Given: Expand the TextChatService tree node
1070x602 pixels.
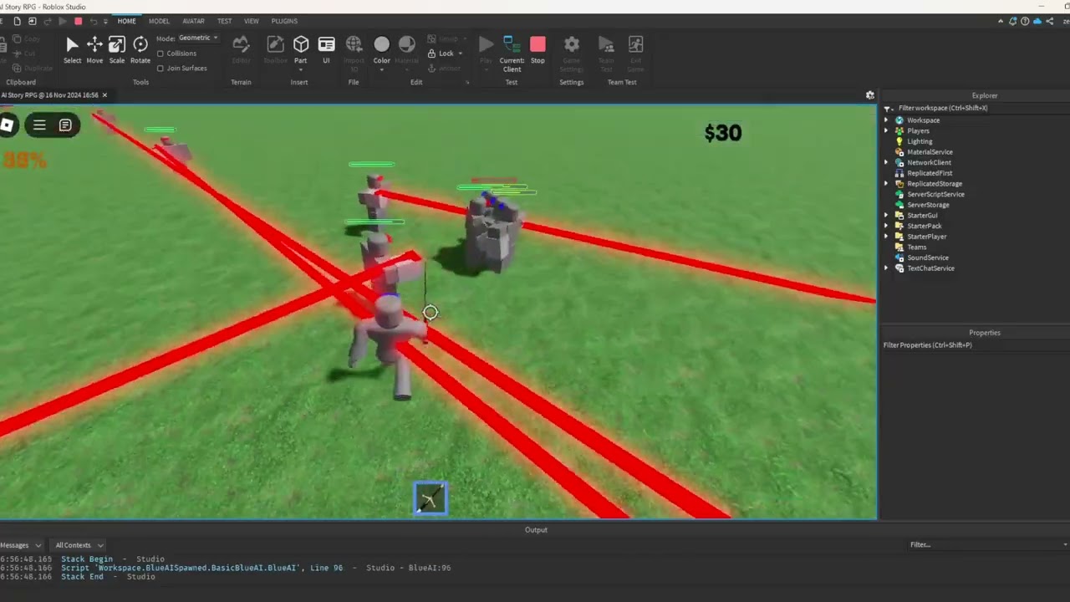Looking at the screenshot, I should coord(886,268).
